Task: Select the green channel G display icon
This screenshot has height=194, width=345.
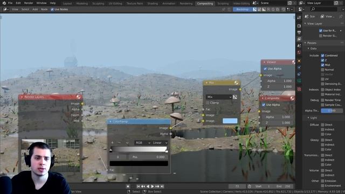Action: [273, 10]
